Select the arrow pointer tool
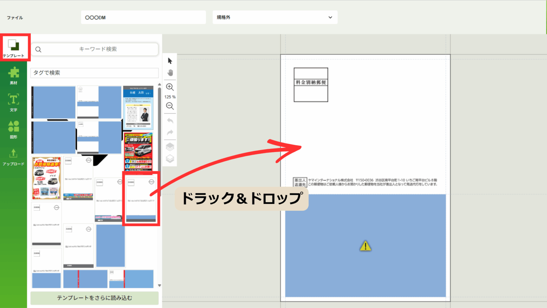 170,61
